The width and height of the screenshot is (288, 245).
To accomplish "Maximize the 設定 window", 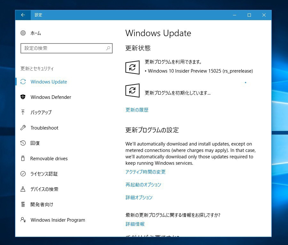I will click(249, 15).
